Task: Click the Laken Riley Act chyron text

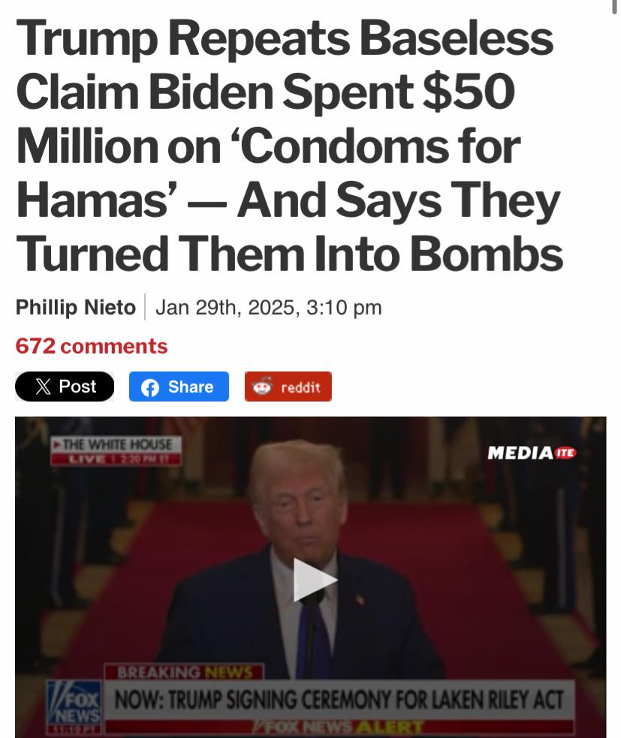Action: [x=339, y=700]
